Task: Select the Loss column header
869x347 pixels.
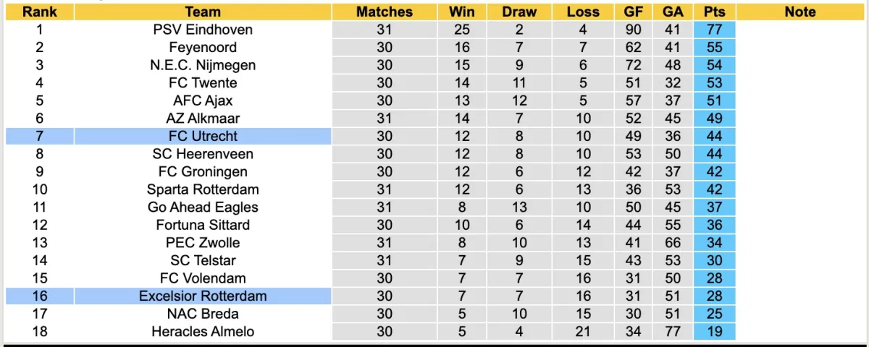Action: (583, 12)
